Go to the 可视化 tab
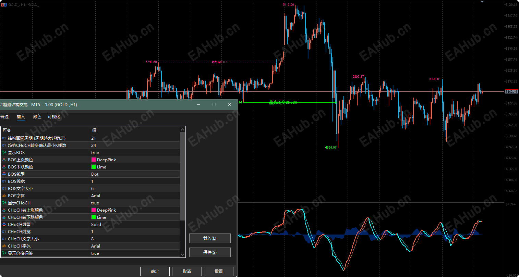 coord(54,117)
